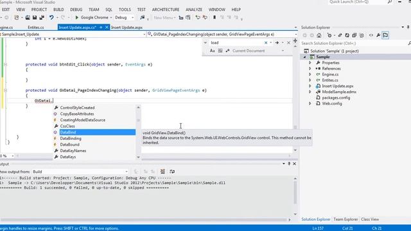Collapse the Sample project node
The width and height of the screenshot is (411, 231).
(x=304, y=57)
